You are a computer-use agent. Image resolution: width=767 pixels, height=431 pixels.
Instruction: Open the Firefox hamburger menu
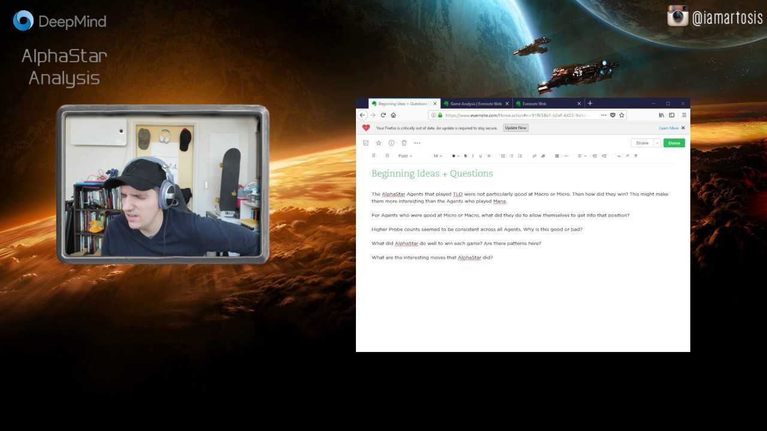684,115
